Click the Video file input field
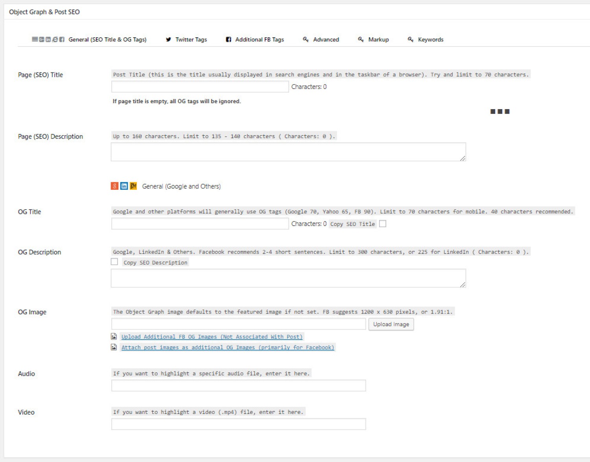Viewport: 590px width, 462px height. pyautogui.click(x=239, y=424)
